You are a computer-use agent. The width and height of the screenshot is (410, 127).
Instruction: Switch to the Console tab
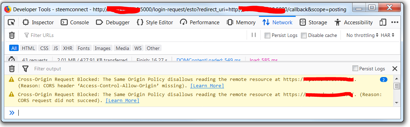point(75,23)
